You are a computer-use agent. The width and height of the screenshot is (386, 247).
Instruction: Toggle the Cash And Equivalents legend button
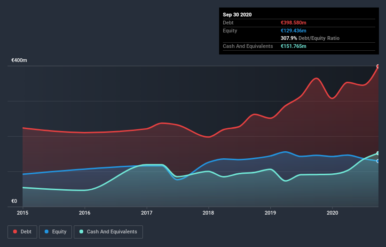(108, 232)
